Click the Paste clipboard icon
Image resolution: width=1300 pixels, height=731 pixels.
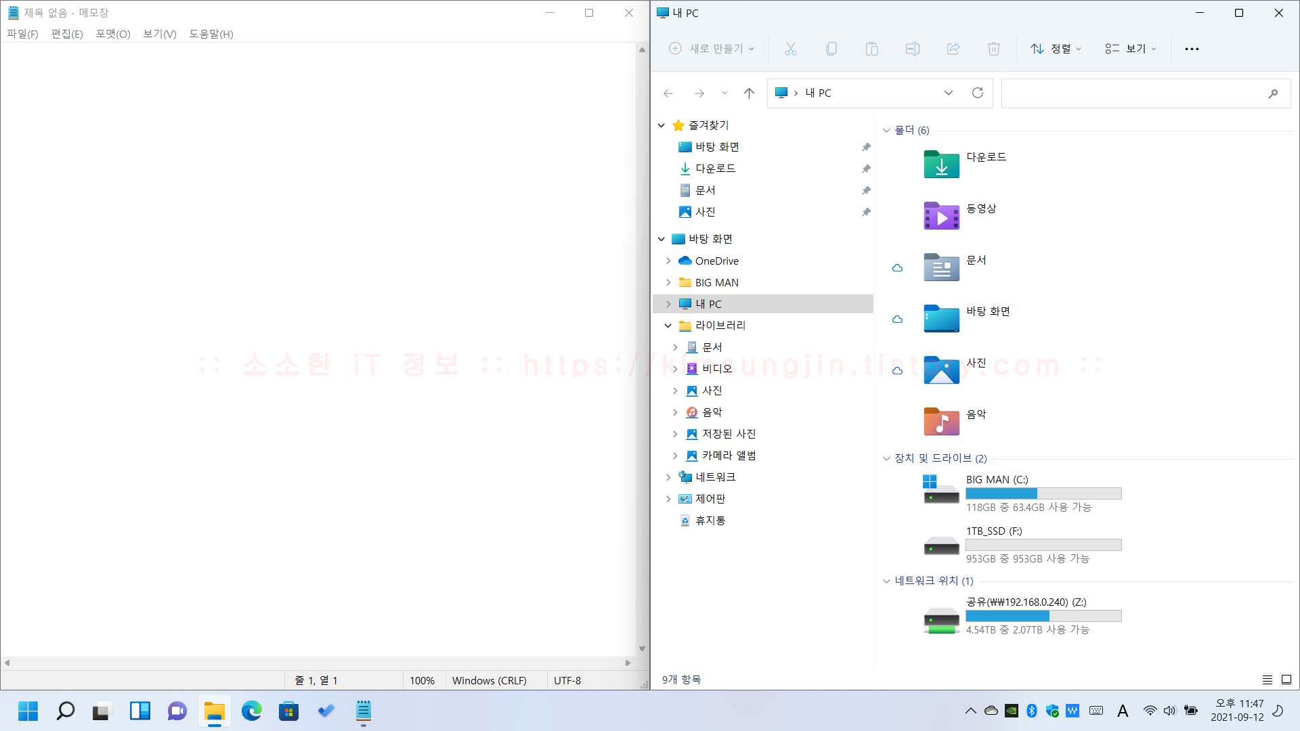click(x=871, y=49)
